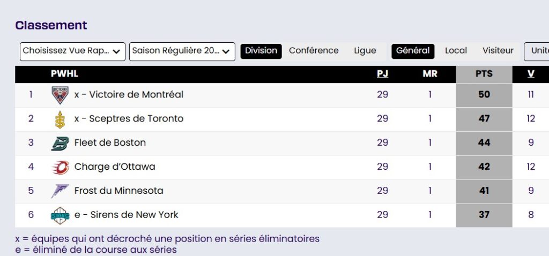Open the partially visible Unite dropdown

536,51
